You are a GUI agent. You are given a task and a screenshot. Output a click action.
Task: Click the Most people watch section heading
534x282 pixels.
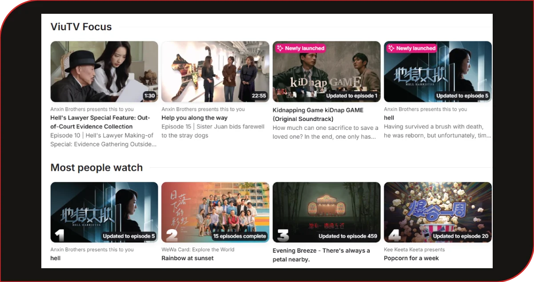click(96, 168)
